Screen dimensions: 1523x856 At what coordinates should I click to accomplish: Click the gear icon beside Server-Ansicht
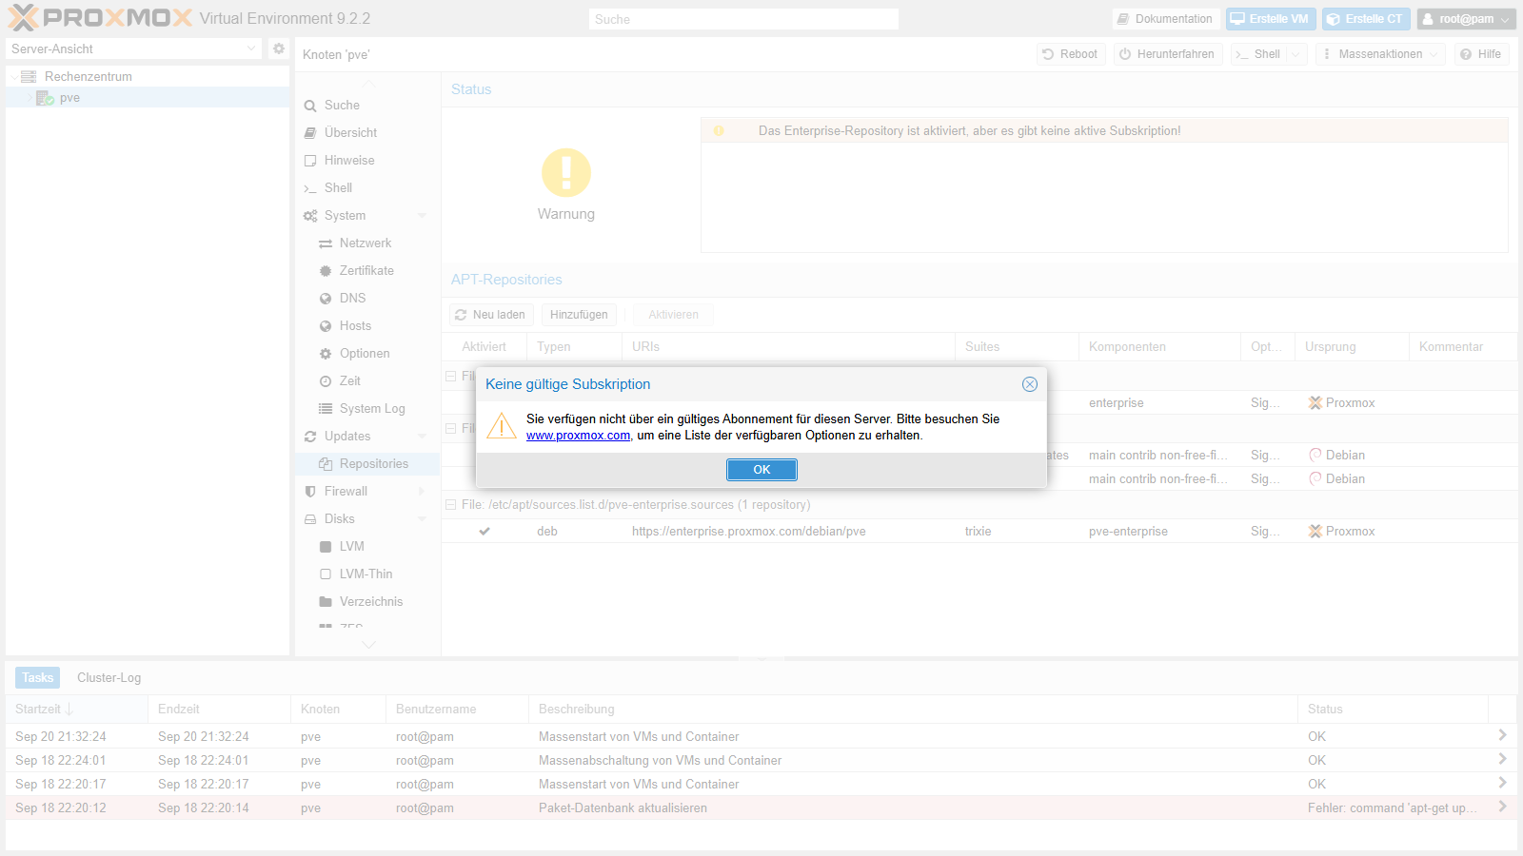pos(279,49)
